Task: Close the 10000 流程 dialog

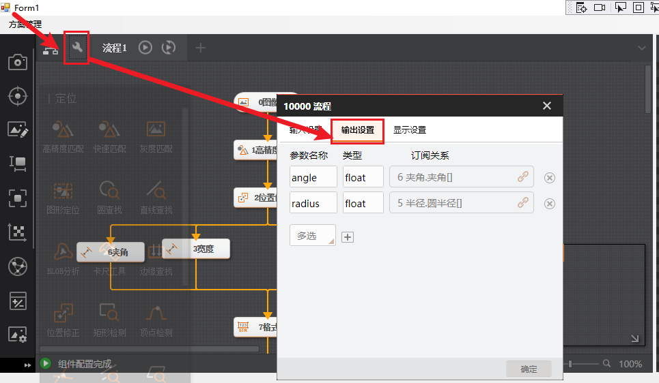Action: 546,106
